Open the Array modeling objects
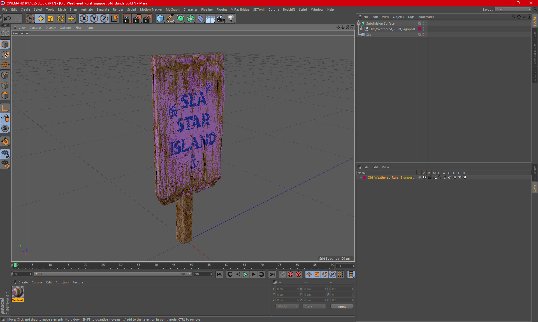538x322 pixels. pyautogui.click(x=191, y=18)
